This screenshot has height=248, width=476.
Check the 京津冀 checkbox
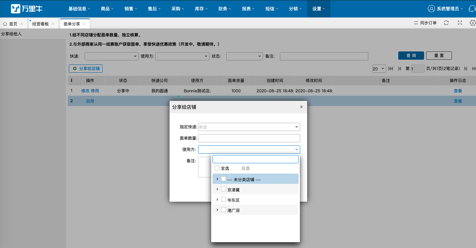click(x=224, y=189)
